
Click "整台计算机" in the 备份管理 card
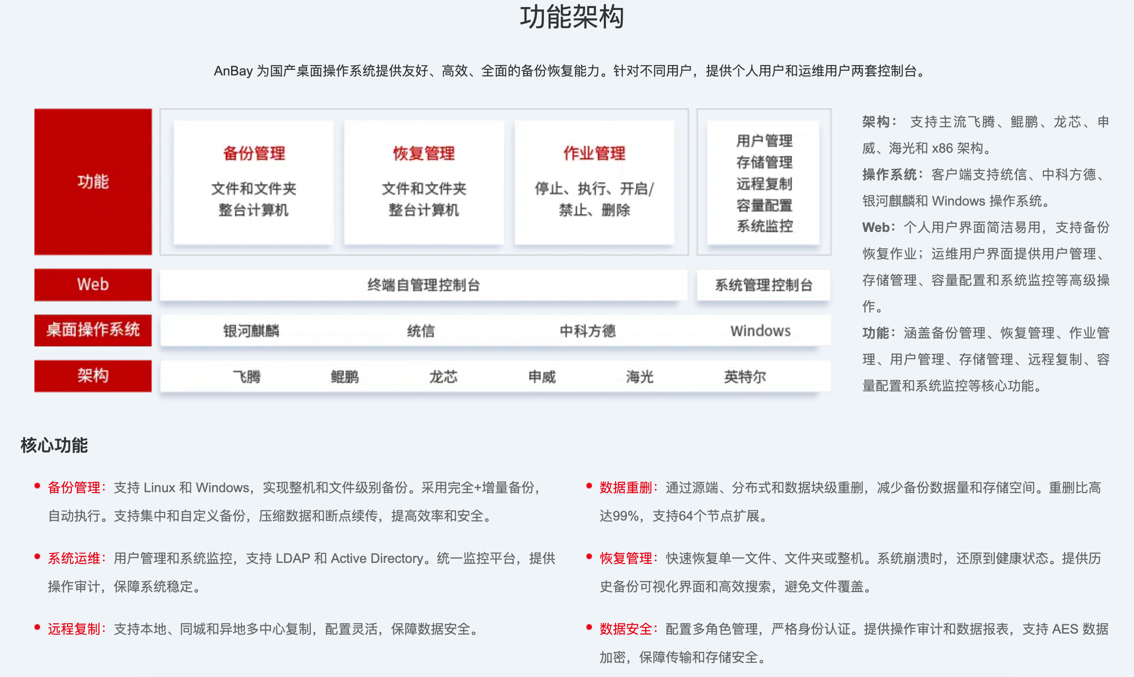tap(254, 210)
